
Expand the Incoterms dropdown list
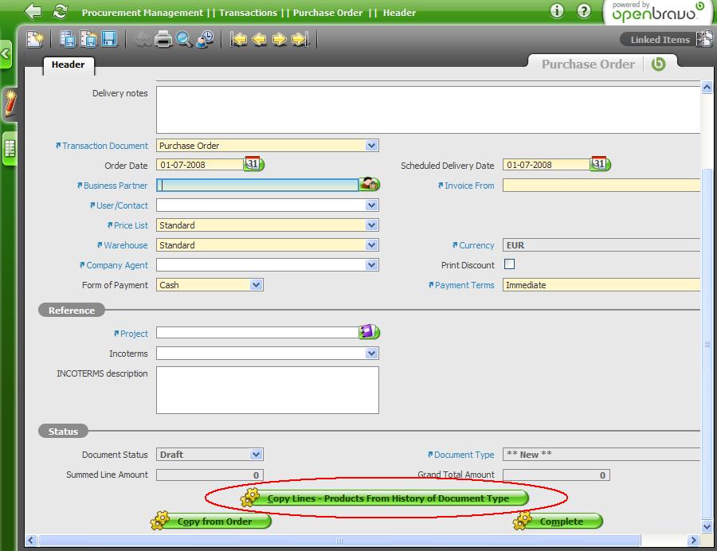[371, 354]
